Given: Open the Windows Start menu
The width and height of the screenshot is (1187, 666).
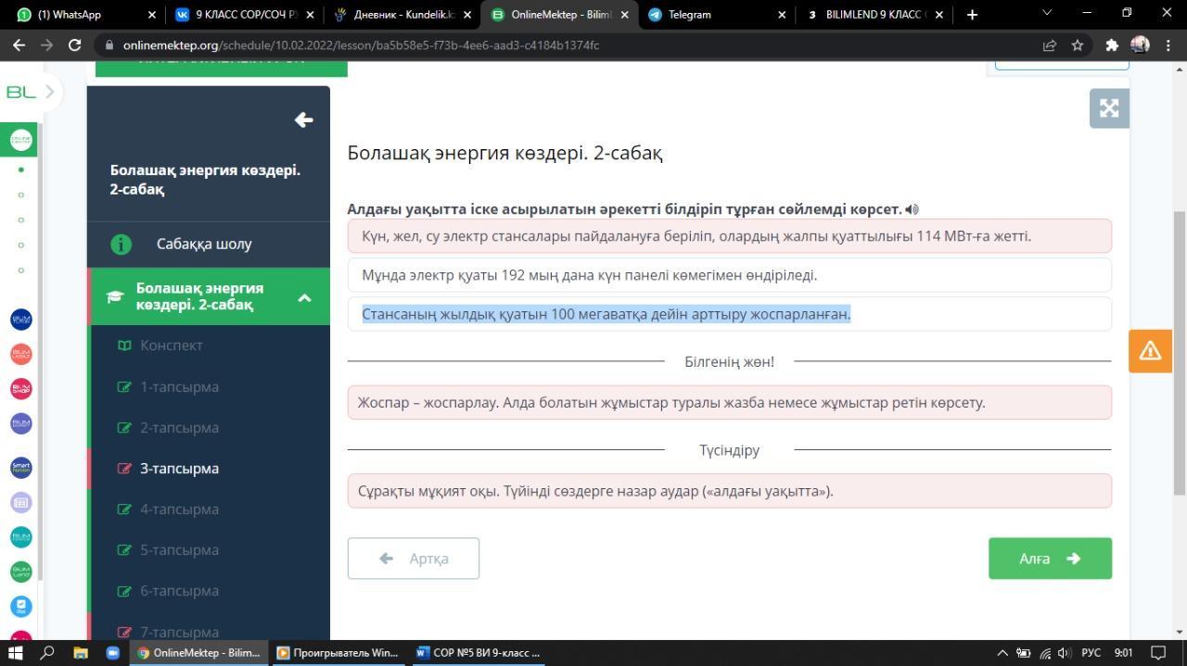Looking at the screenshot, I should tap(15, 653).
